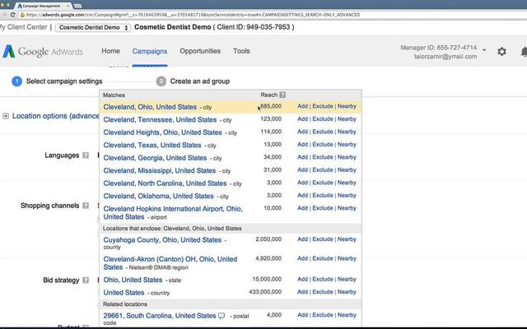Select 29661, South Carolina postal code
The height and width of the screenshot is (329, 527).
(160, 316)
